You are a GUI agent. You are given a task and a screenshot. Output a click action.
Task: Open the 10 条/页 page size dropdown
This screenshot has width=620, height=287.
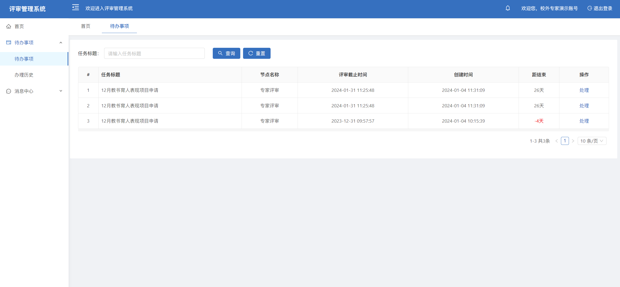pos(592,141)
